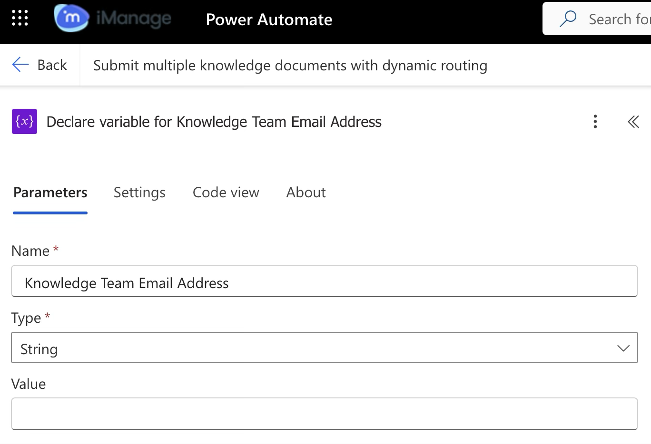Click the purple variable action icon
651x444 pixels.
pos(24,122)
